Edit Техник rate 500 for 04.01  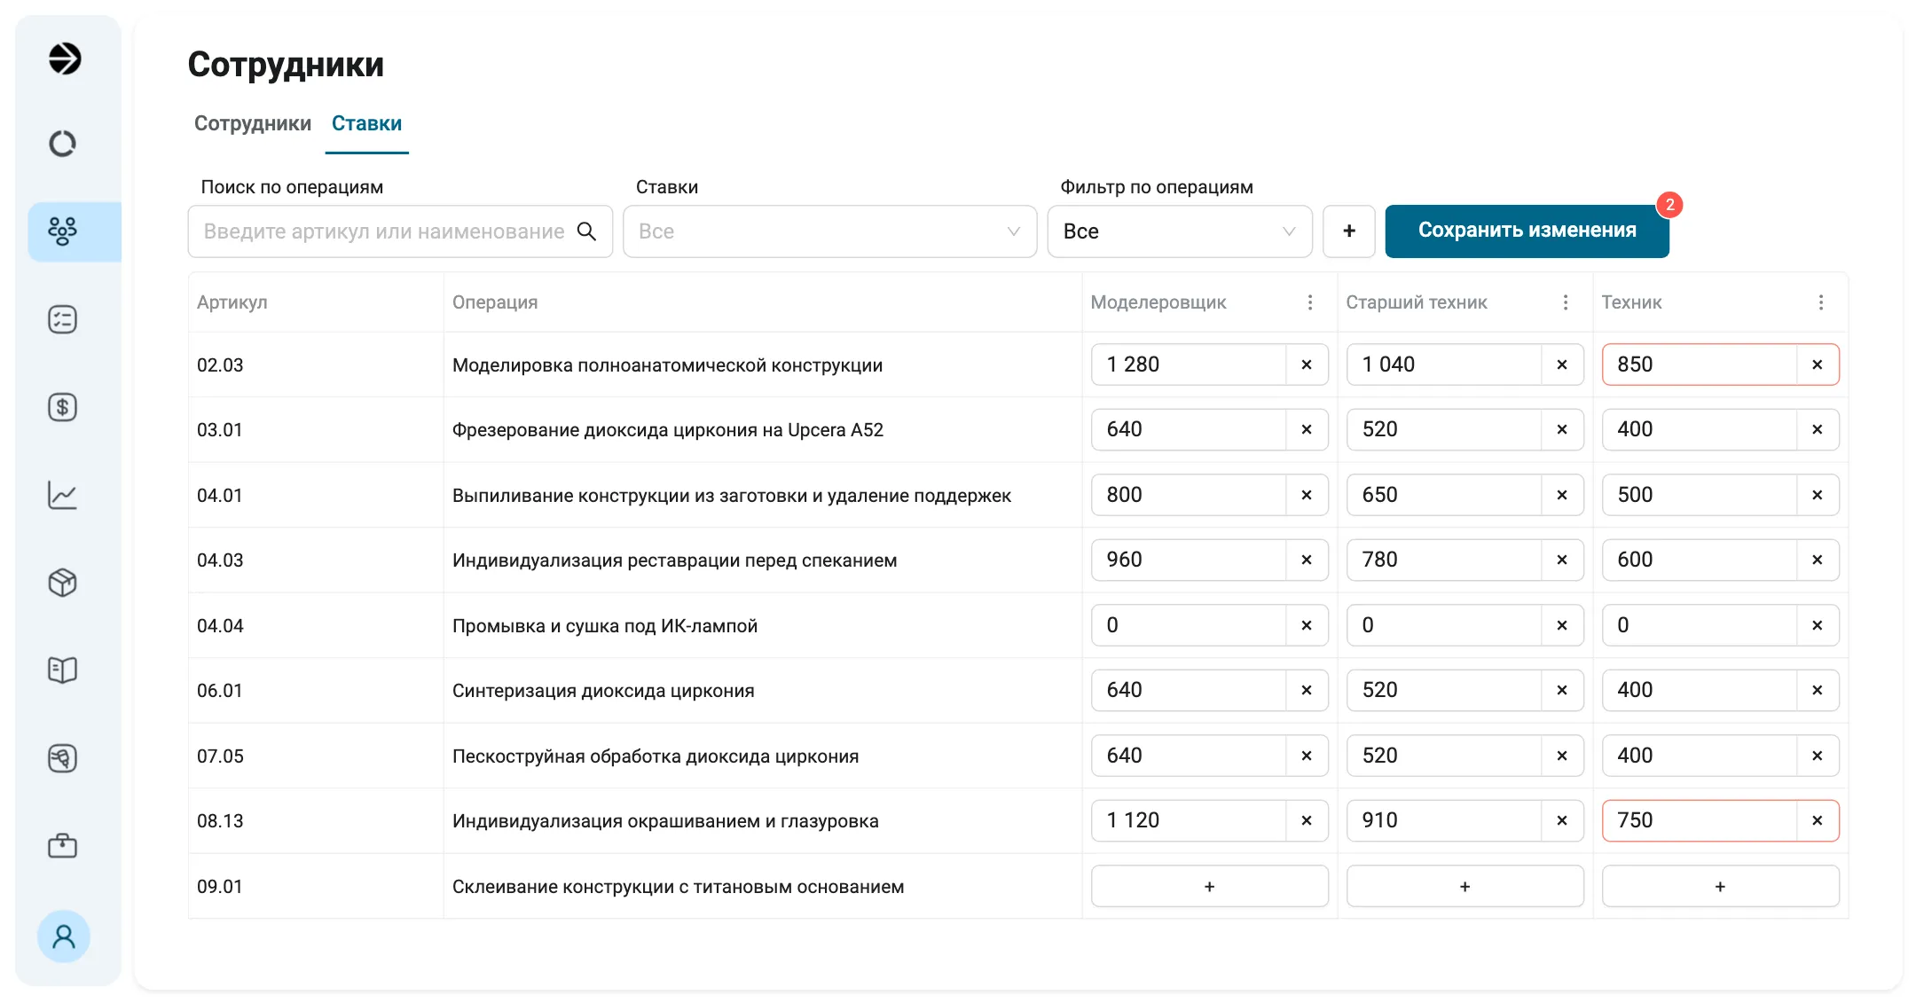pos(1700,495)
